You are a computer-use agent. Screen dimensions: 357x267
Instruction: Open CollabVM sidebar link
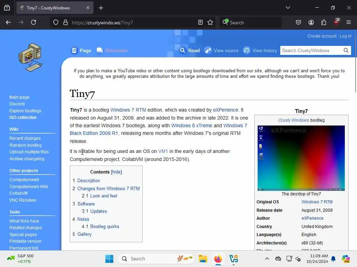point(18,193)
